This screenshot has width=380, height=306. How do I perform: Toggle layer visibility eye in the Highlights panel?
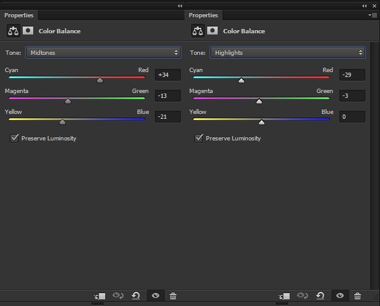(339, 296)
